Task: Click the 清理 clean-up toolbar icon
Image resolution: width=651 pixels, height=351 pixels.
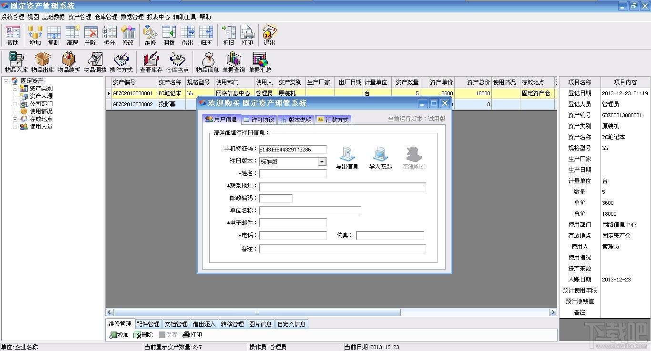Action: 72,35
